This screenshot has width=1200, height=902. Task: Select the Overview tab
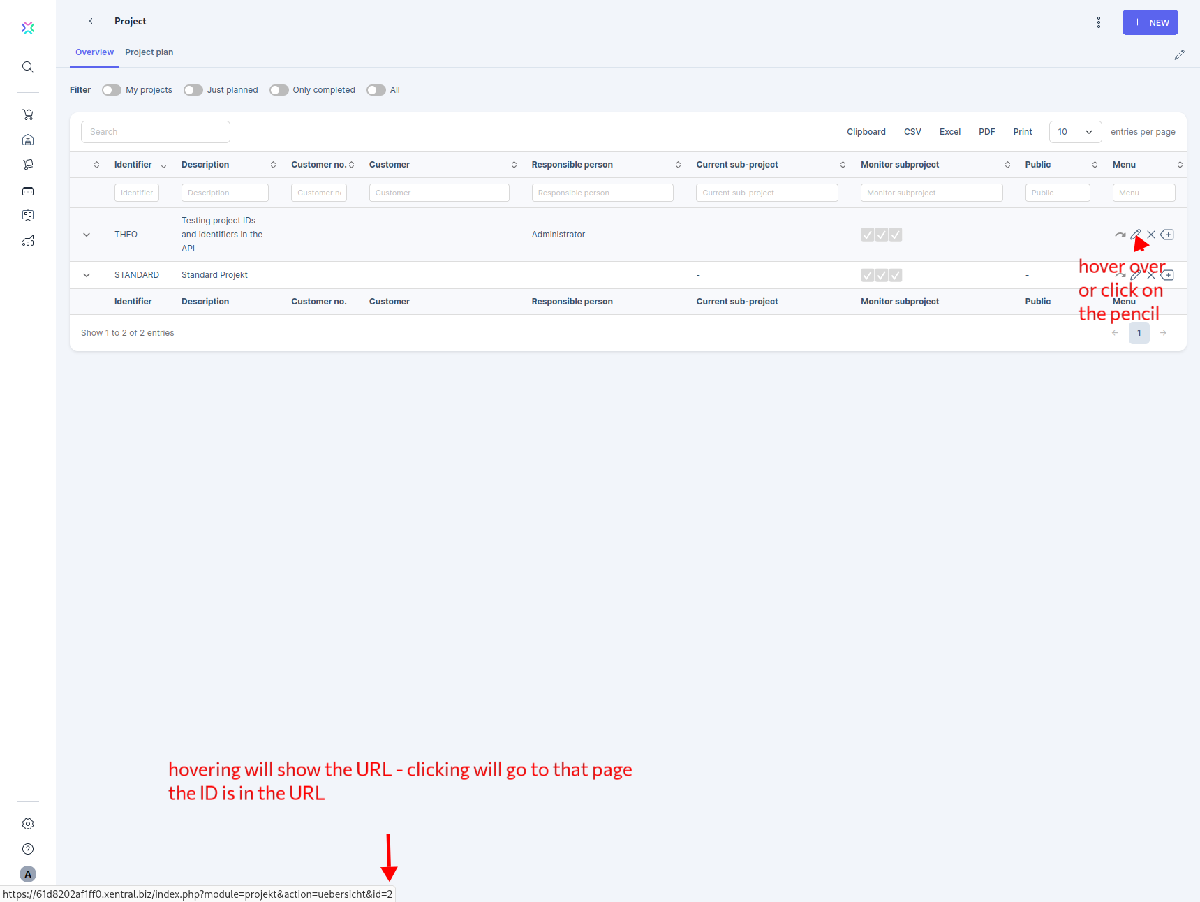coord(94,52)
